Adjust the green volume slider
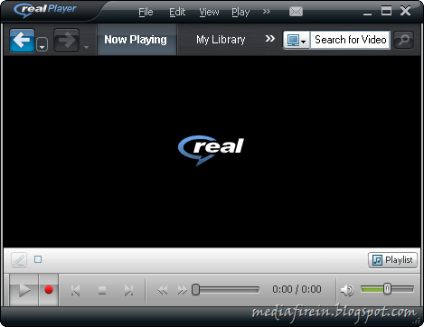This screenshot has width=424, height=327. coord(387,289)
